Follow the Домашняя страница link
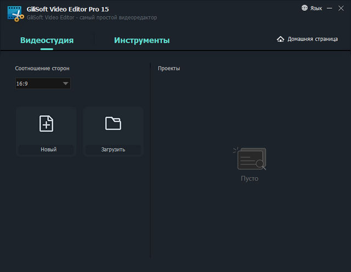The image size is (351, 272). (x=312, y=39)
